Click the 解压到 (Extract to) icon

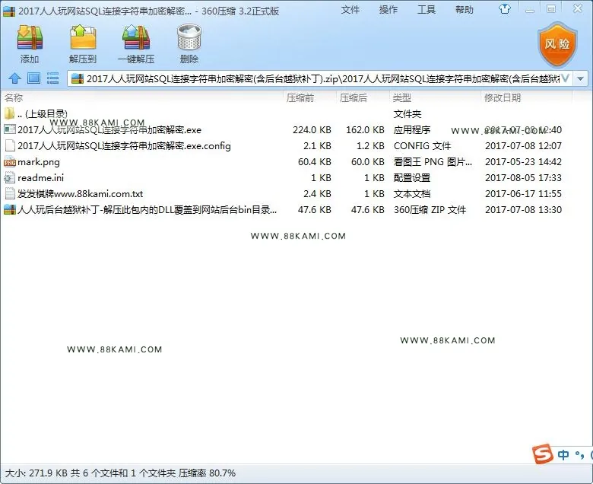pyautogui.click(x=83, y=38)
